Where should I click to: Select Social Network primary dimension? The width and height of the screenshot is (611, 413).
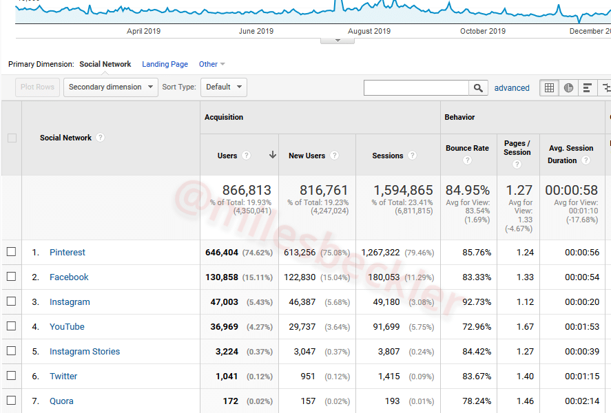point(105,64)
